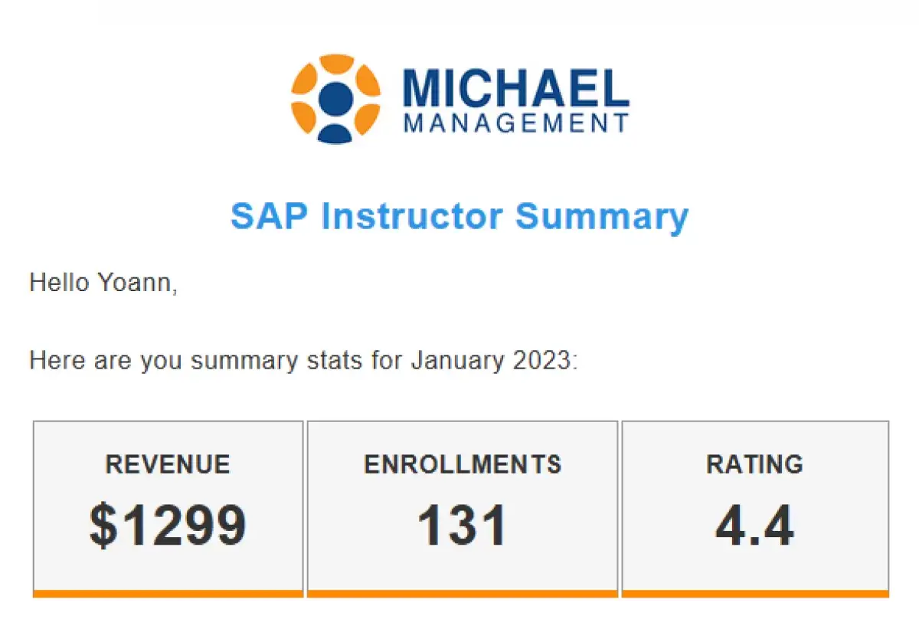
Task: Click the RATING label
Action: point(755,464)
